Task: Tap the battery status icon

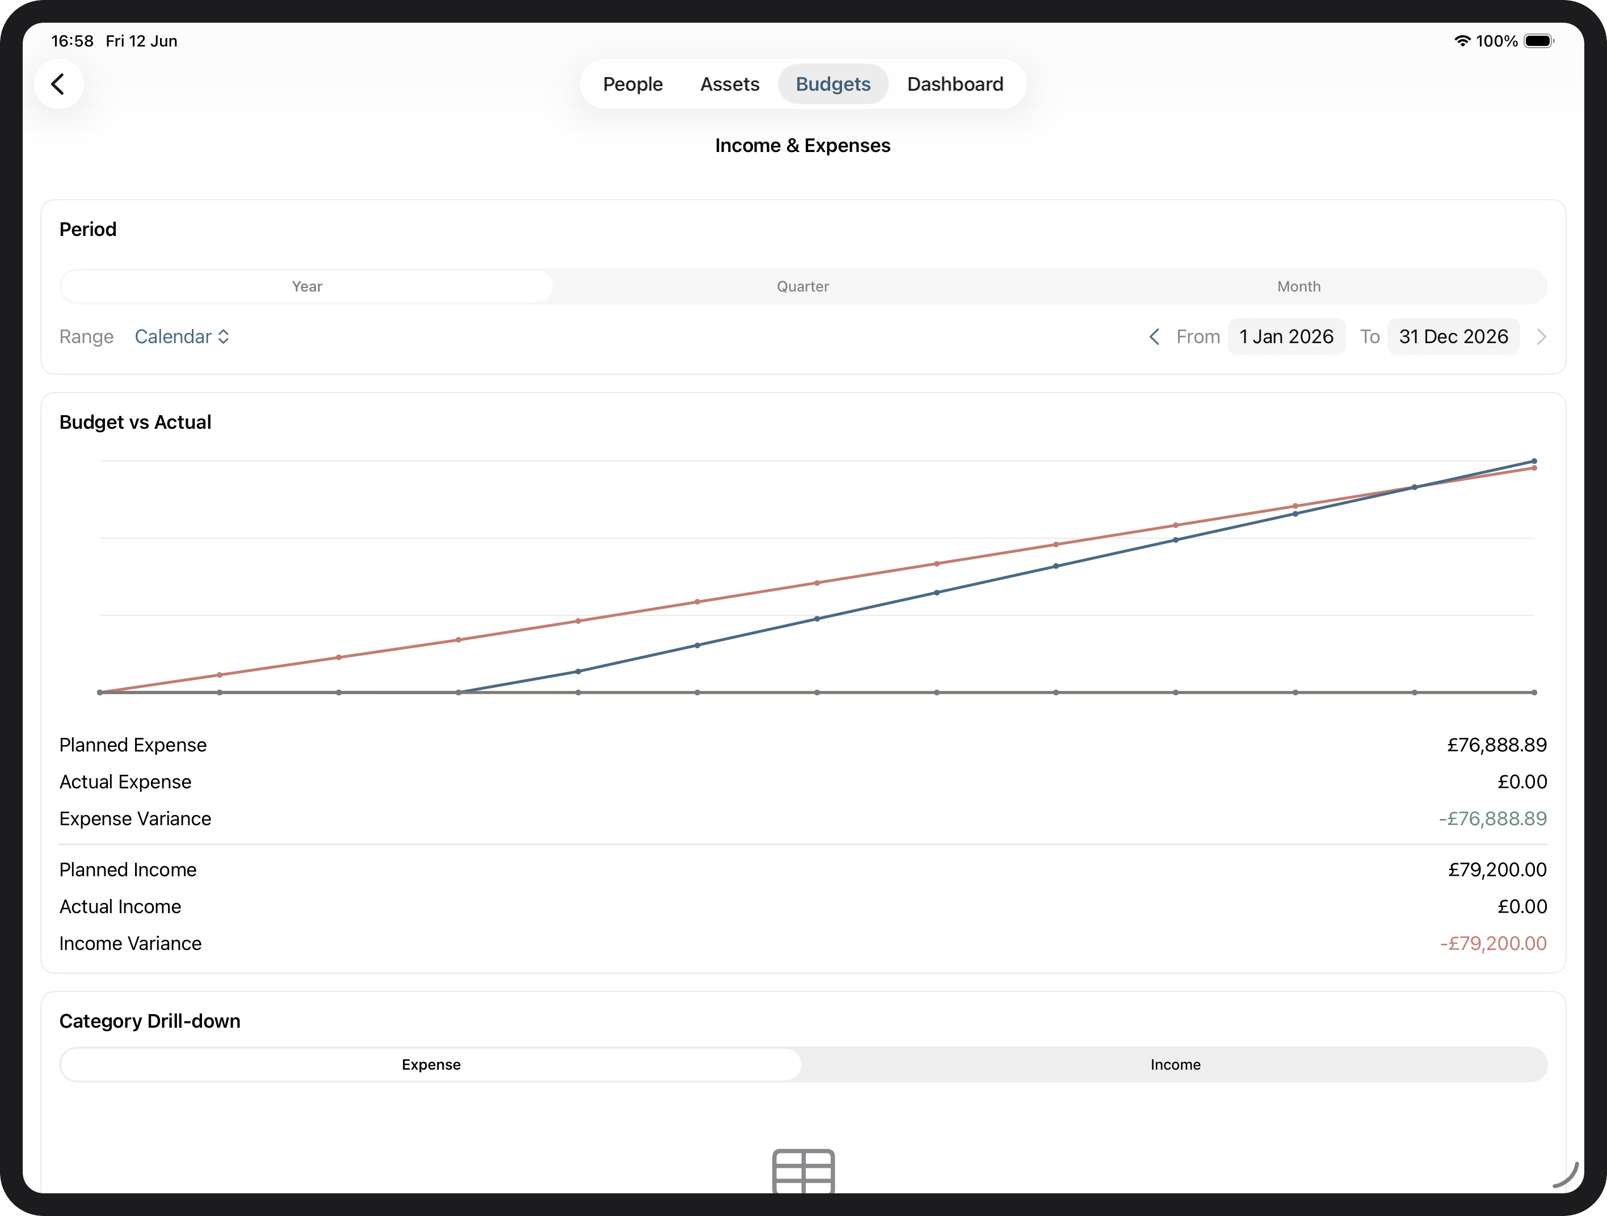Action: (x=1538, y=41)
